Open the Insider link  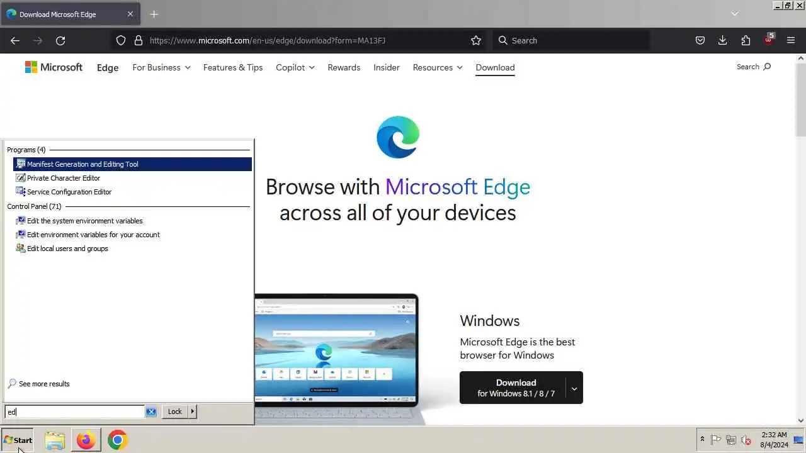click(x=387, y=67)
